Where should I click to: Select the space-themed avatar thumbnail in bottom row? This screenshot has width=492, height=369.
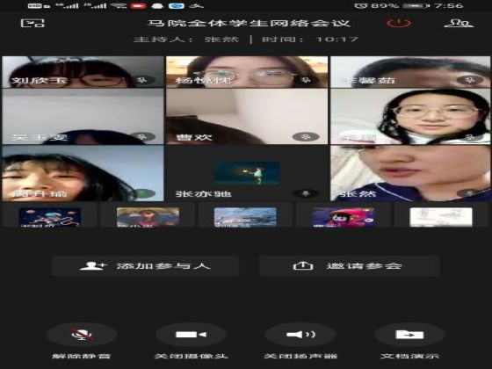[x=49, y=217]
